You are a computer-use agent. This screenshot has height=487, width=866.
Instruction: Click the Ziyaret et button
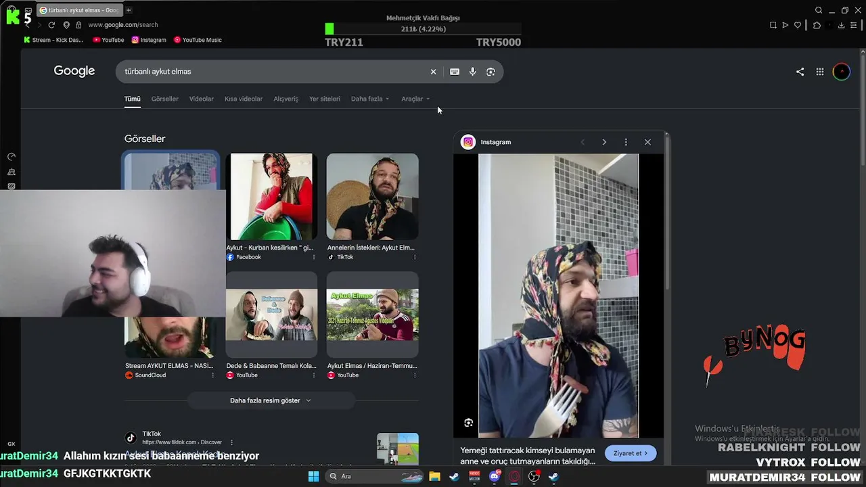[631, 453]
